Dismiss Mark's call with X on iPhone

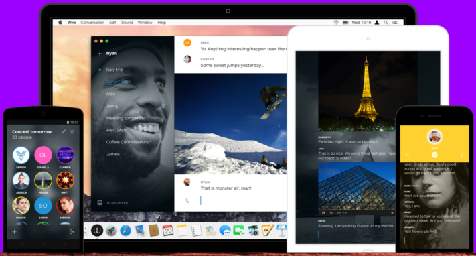[x=408, y=155]
